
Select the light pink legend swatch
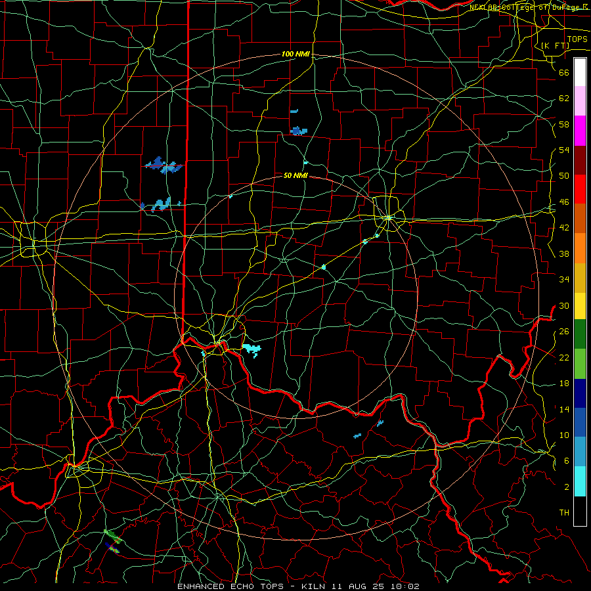580,101
